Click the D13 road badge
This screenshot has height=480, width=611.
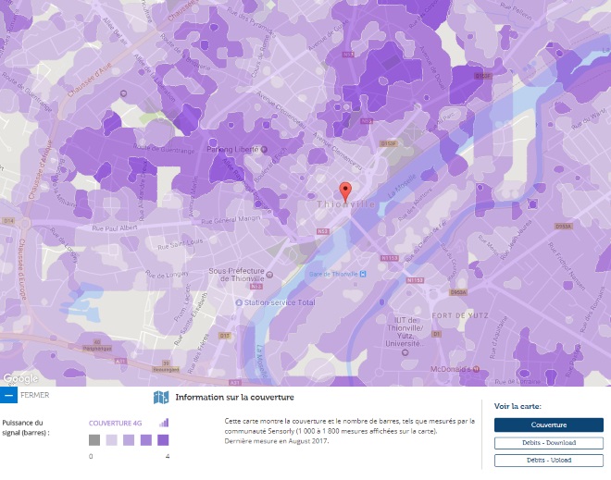click(225, 336)
